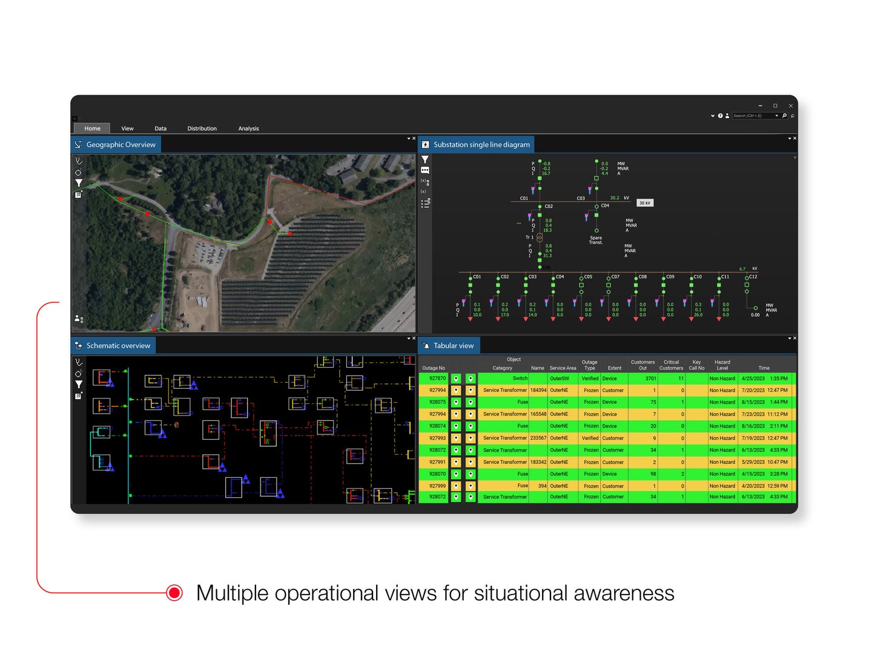Open the Analysis ribbon tab
This screenshot has width=872, height=654.
click(x=248, y=128)
